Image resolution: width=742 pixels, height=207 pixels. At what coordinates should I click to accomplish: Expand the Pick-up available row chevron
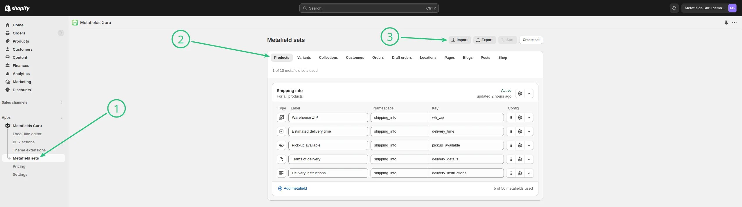(529, 145)
